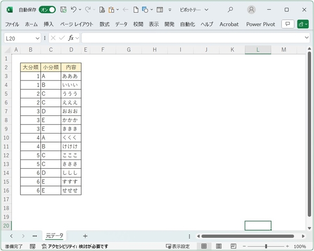Click the green Share button
314x251 pixels.
tap(303, 24)
